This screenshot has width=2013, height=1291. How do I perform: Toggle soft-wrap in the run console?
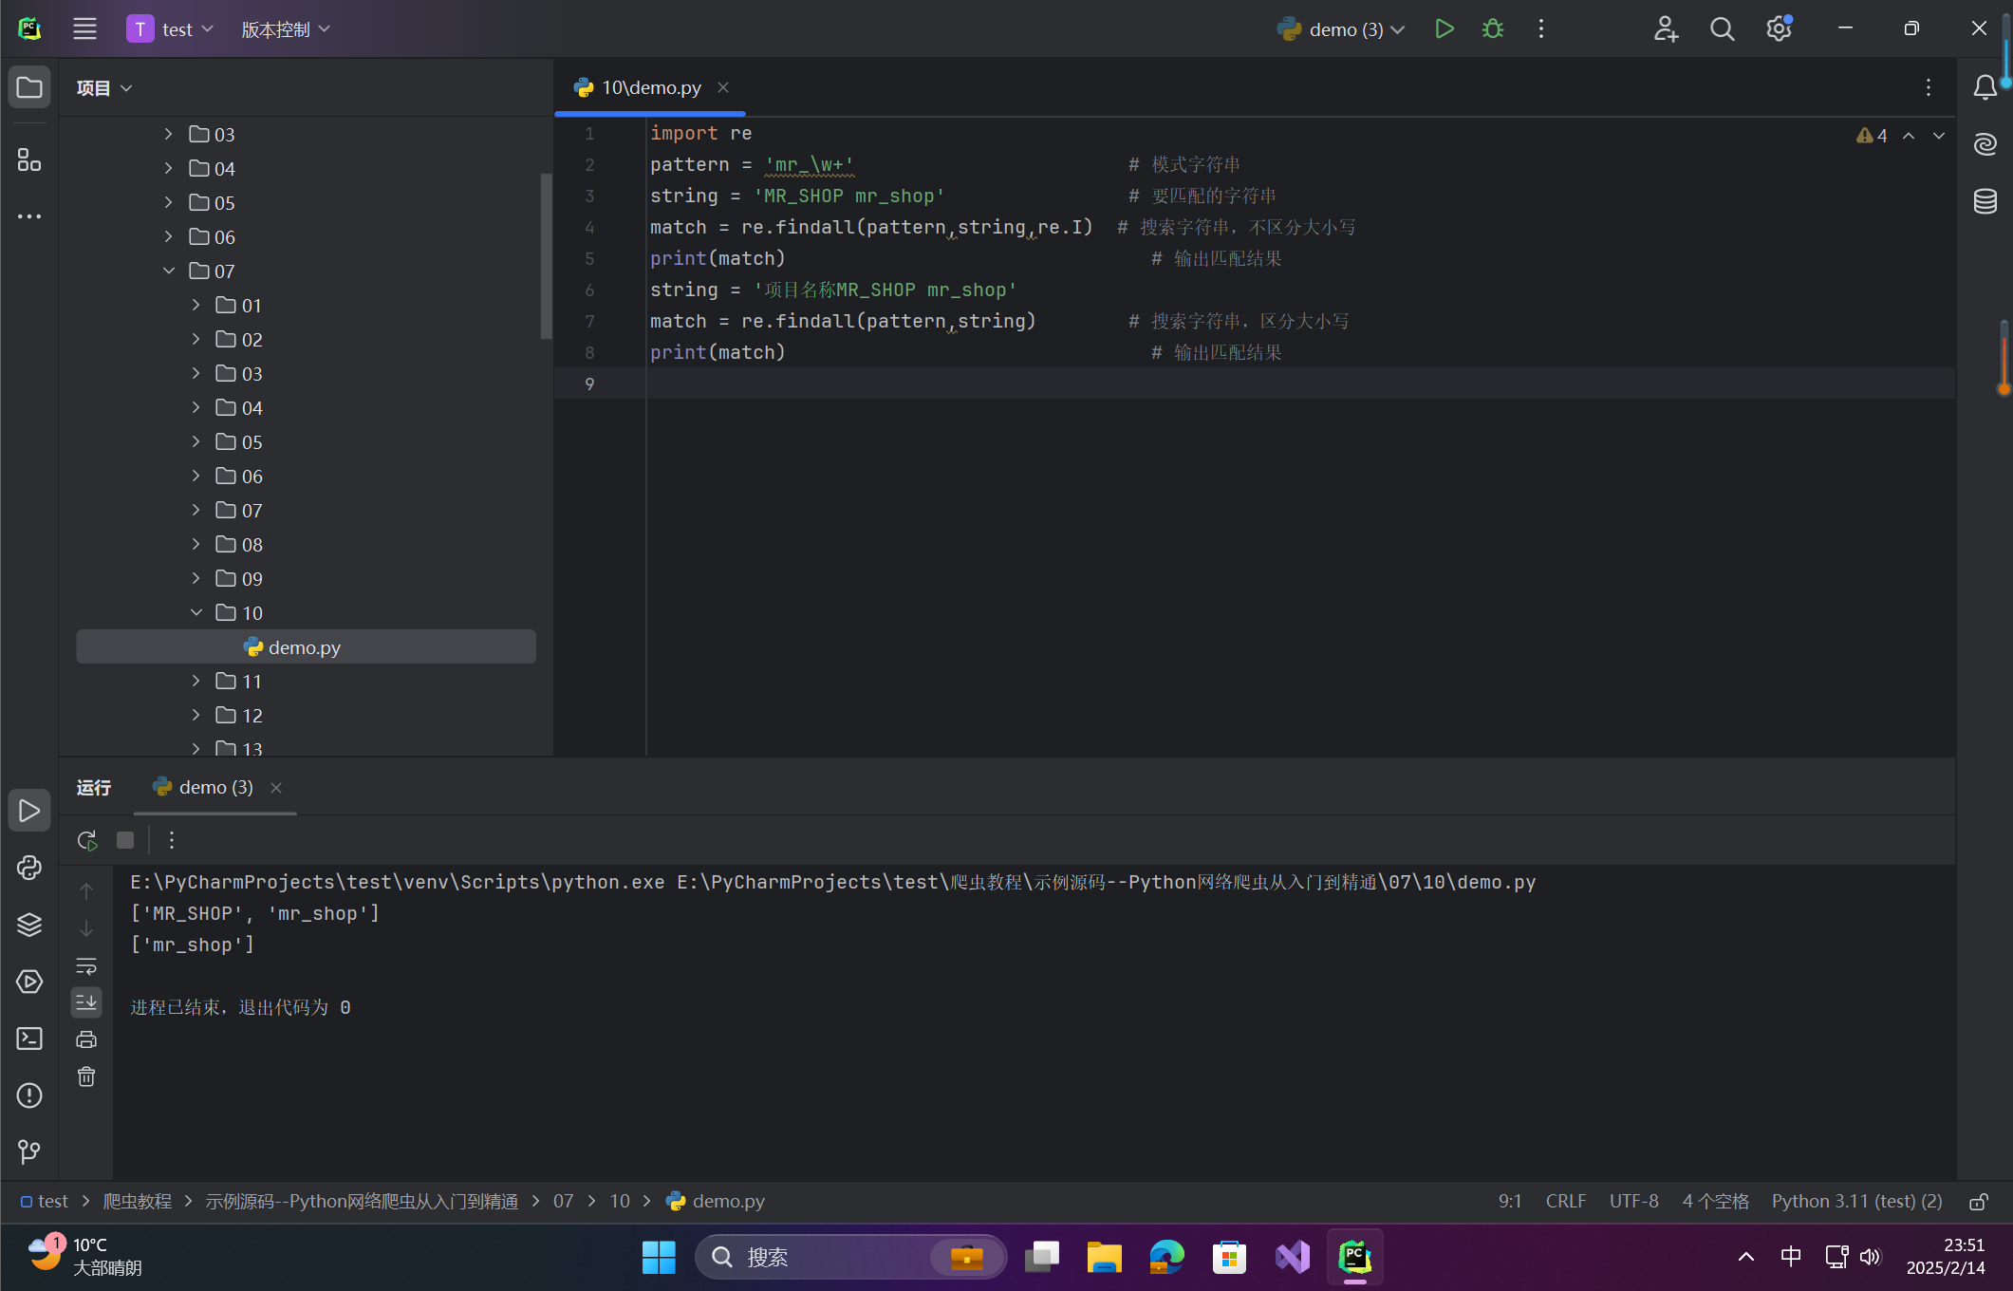86,966
